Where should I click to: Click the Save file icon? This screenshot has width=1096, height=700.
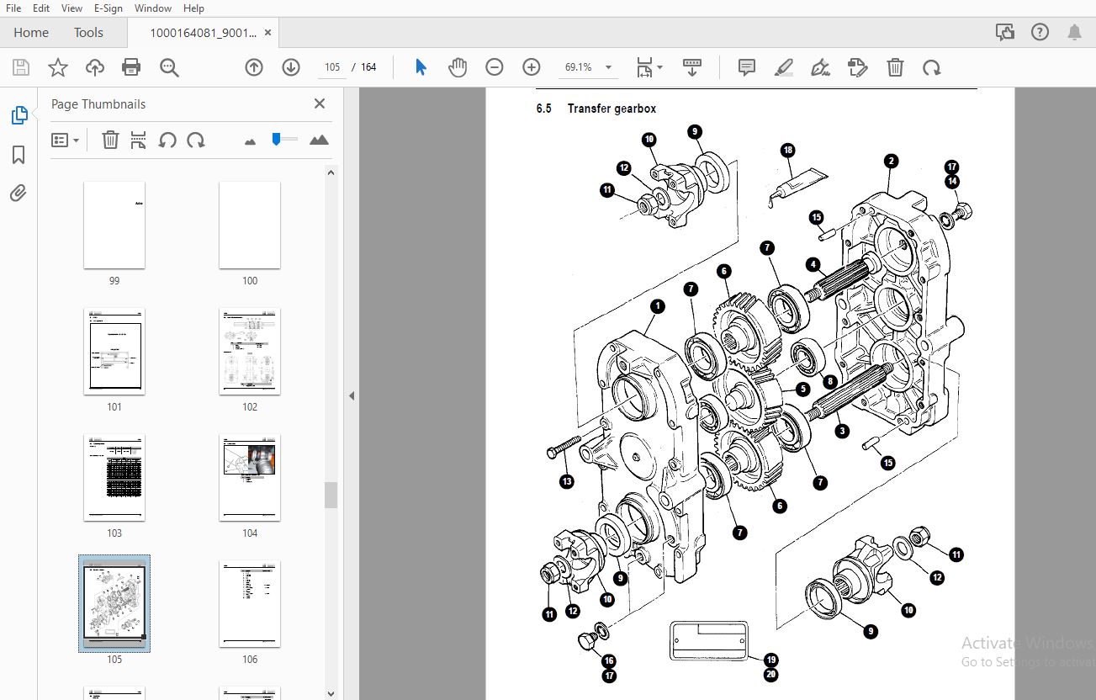point(21,67)
